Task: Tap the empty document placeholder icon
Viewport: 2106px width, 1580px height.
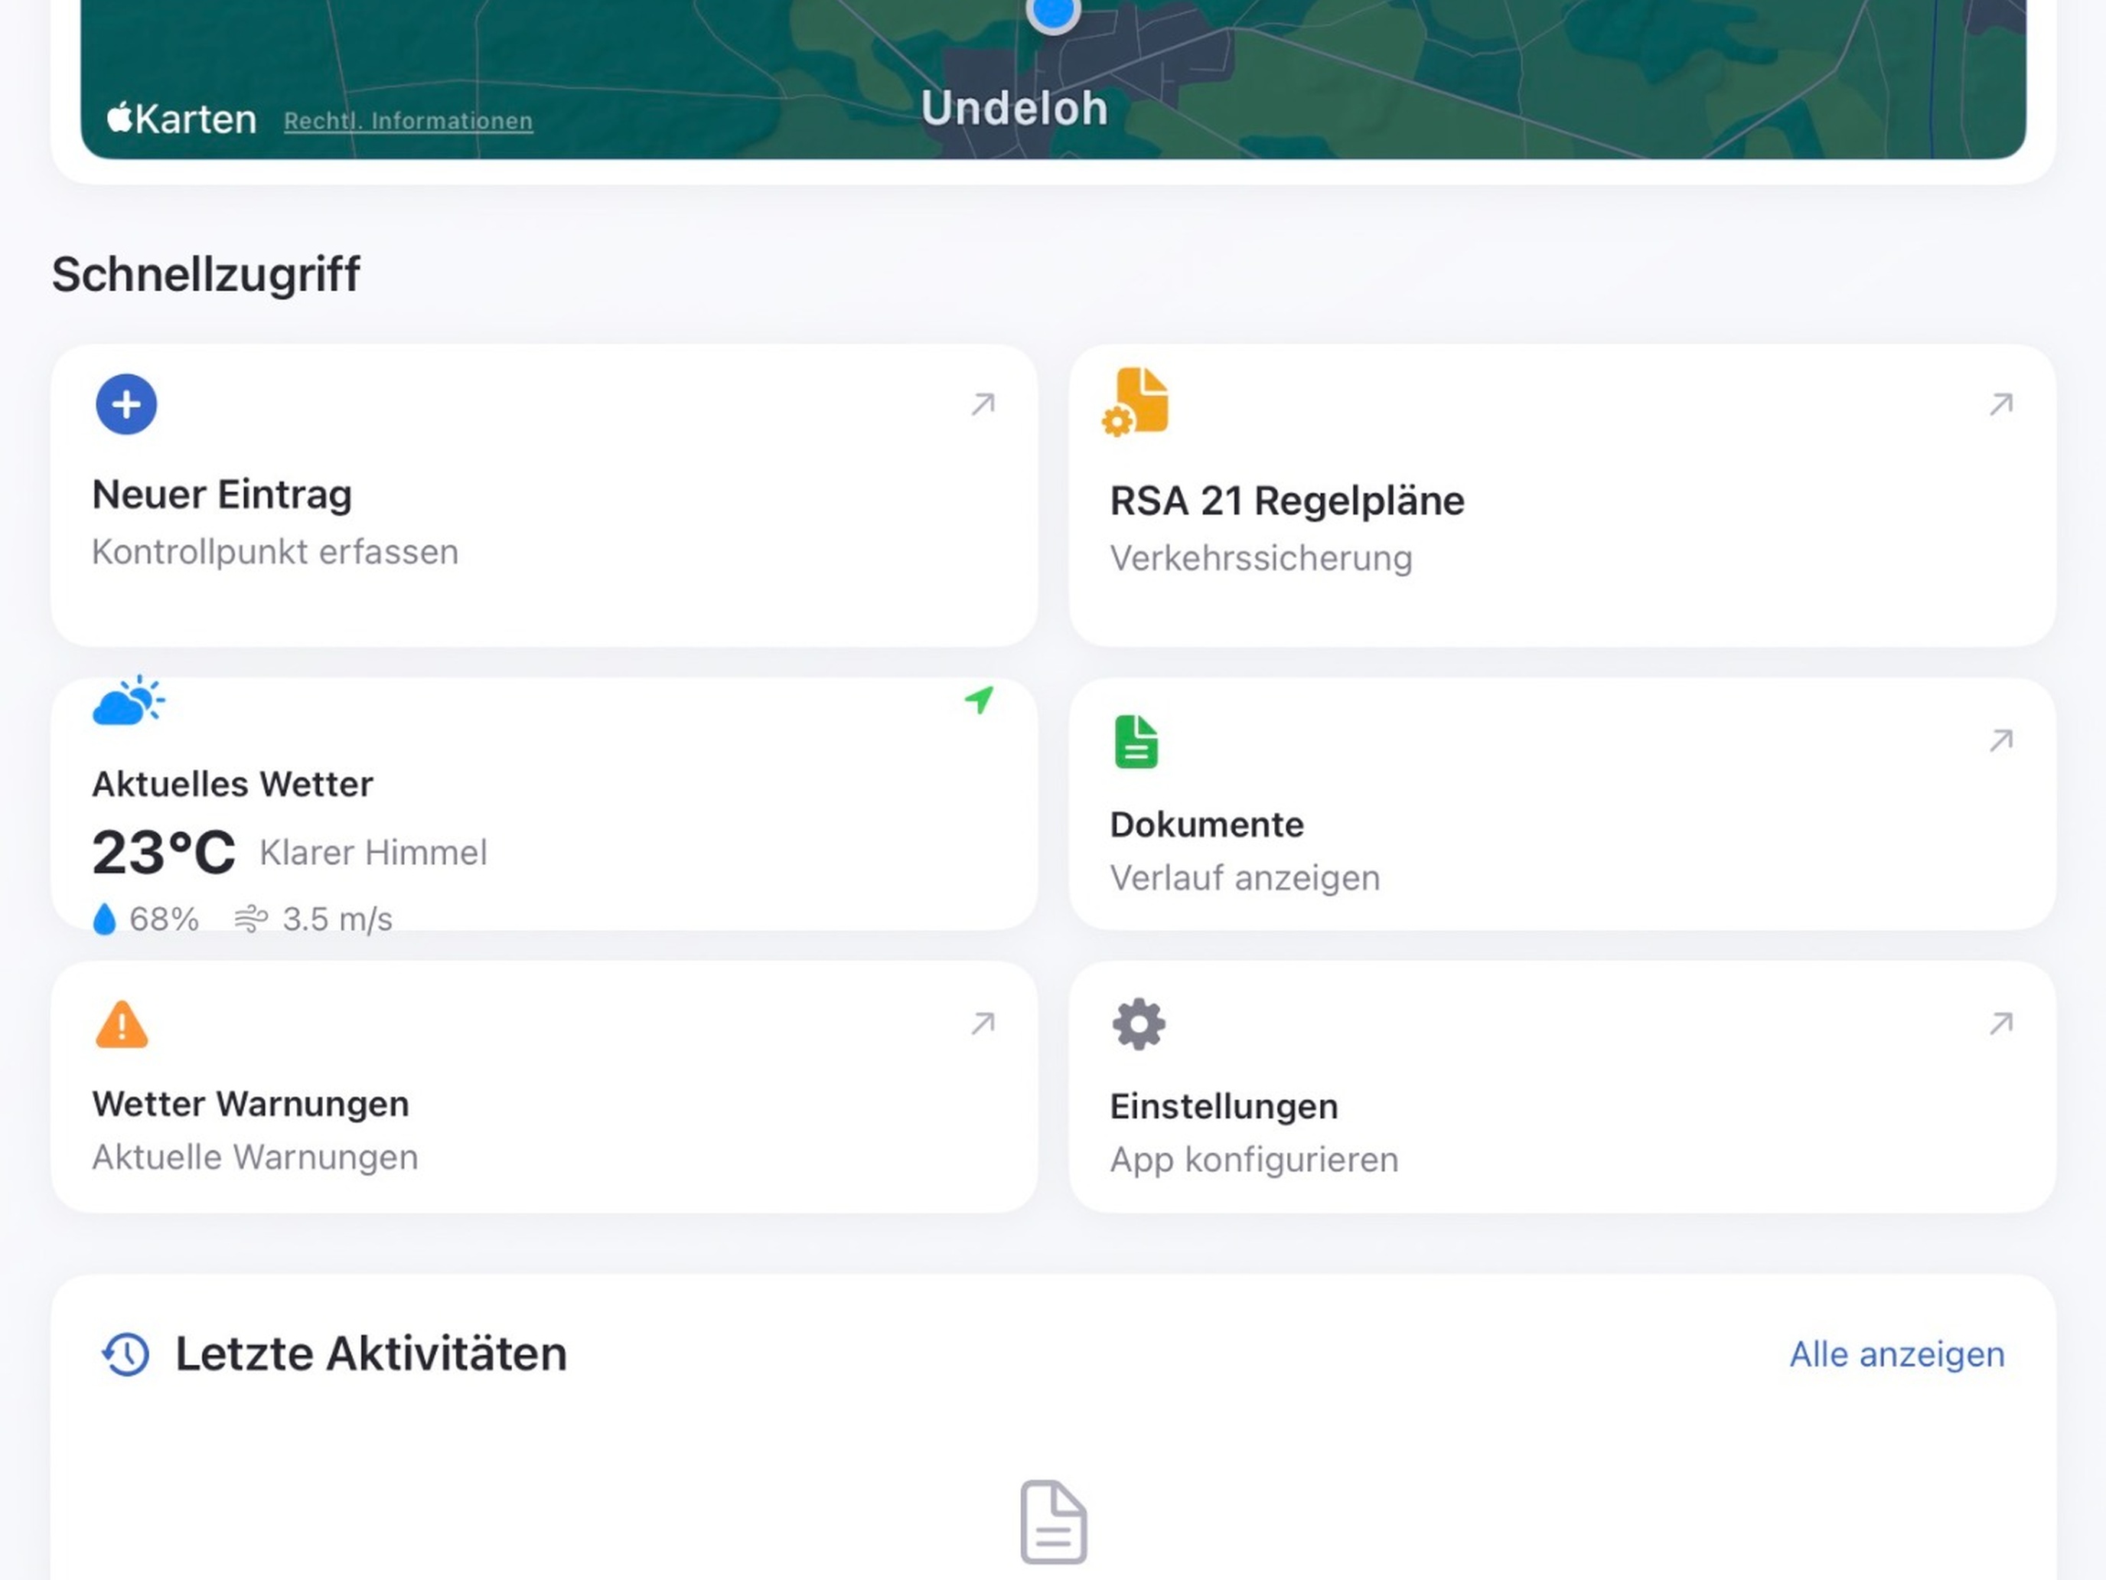Action: 1053,1522
